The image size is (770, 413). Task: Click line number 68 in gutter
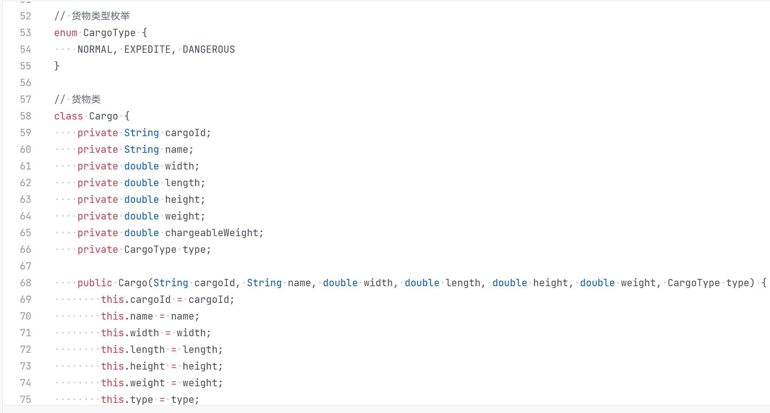(25, 283)
